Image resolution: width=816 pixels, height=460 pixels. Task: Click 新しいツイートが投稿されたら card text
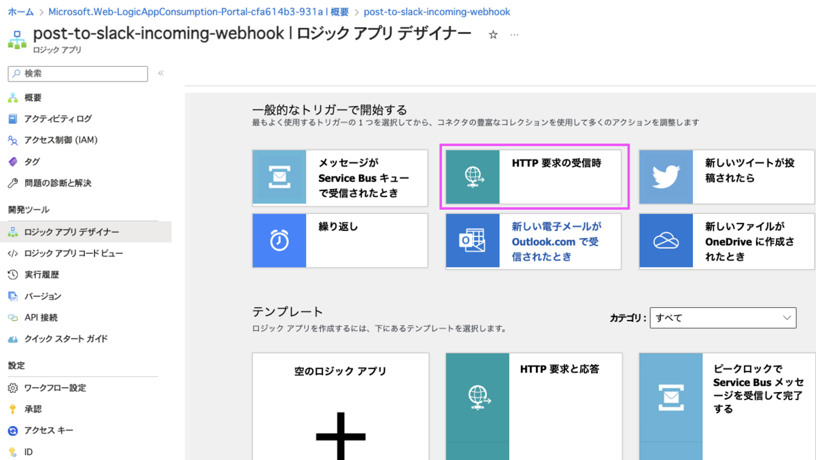pos(749,171)
